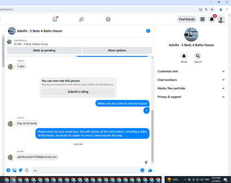The width and height of the screenshot is (231, 183).
Task: Click the taskbar overflow scroll arrows
Action: (163, 179)
